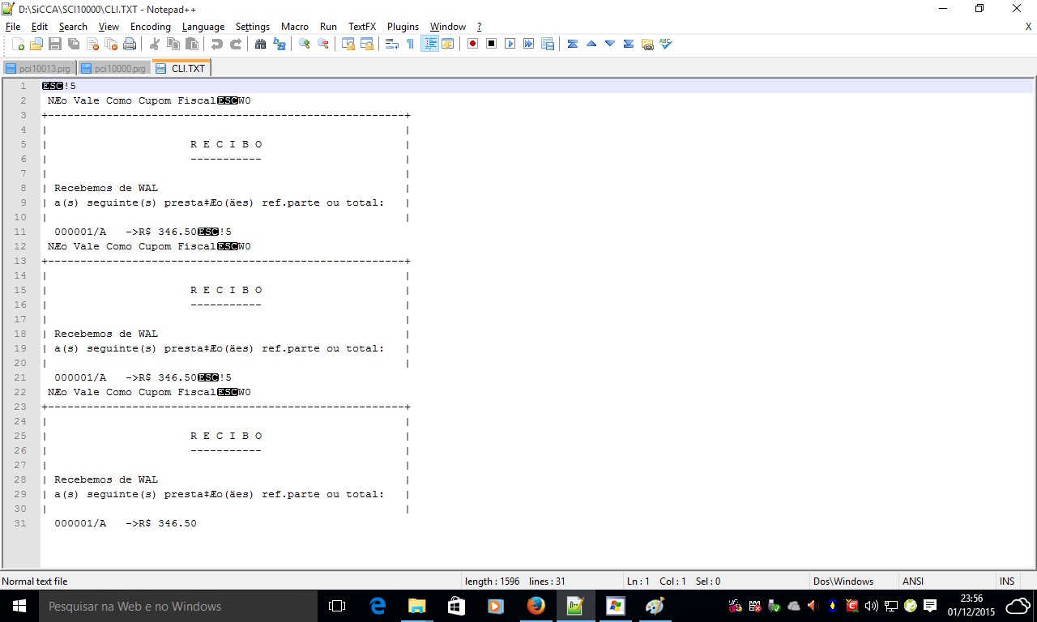Click the Save file toolbar icon
This screenshot has height=622, width=1037.
pos(55,44)
